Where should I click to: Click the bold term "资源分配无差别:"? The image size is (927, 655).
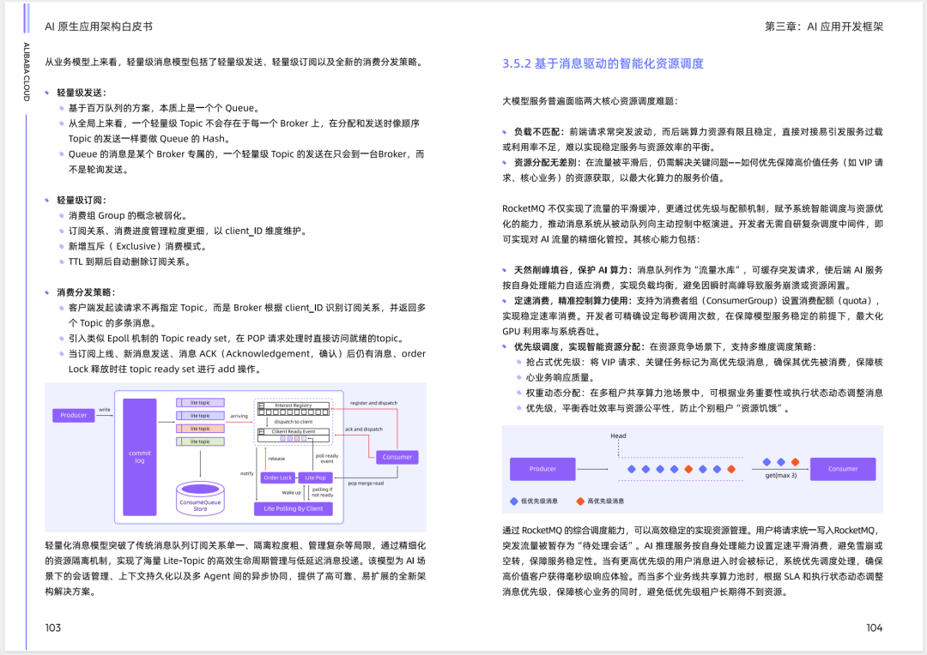tap(548, 162)
